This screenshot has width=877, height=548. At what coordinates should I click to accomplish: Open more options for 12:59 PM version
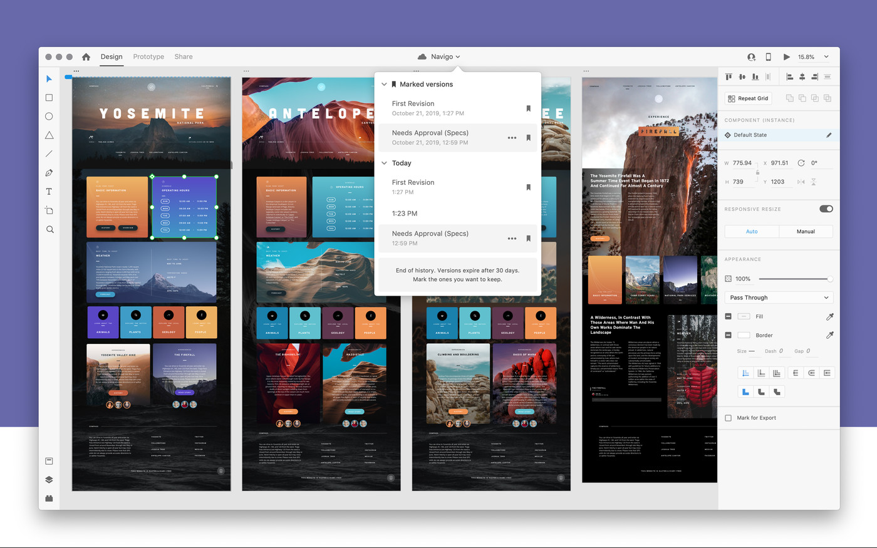tap(512, 239)
